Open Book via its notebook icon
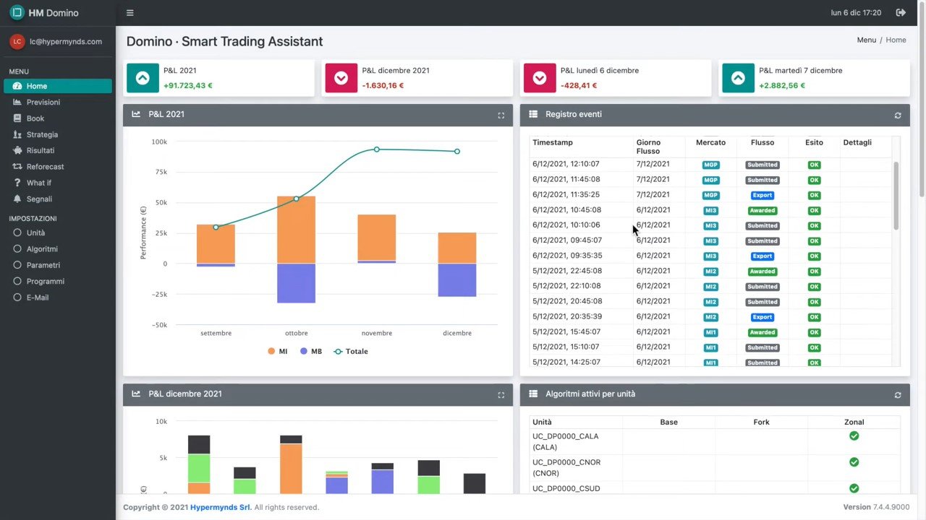Screen dimensions: 926x520 16,118
